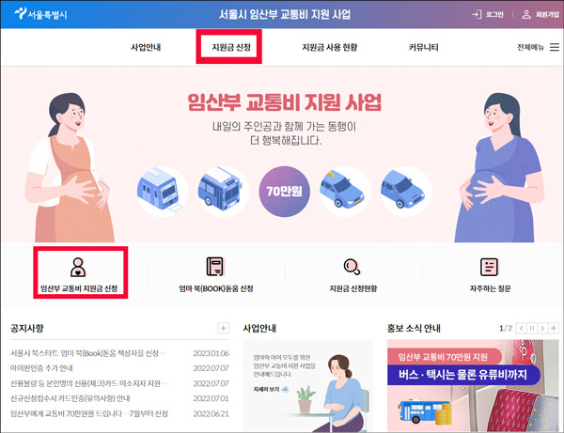Click the Seoul city logo

coord(40,14)
